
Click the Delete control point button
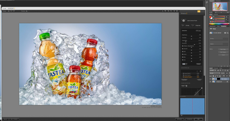tap(199, 80)
